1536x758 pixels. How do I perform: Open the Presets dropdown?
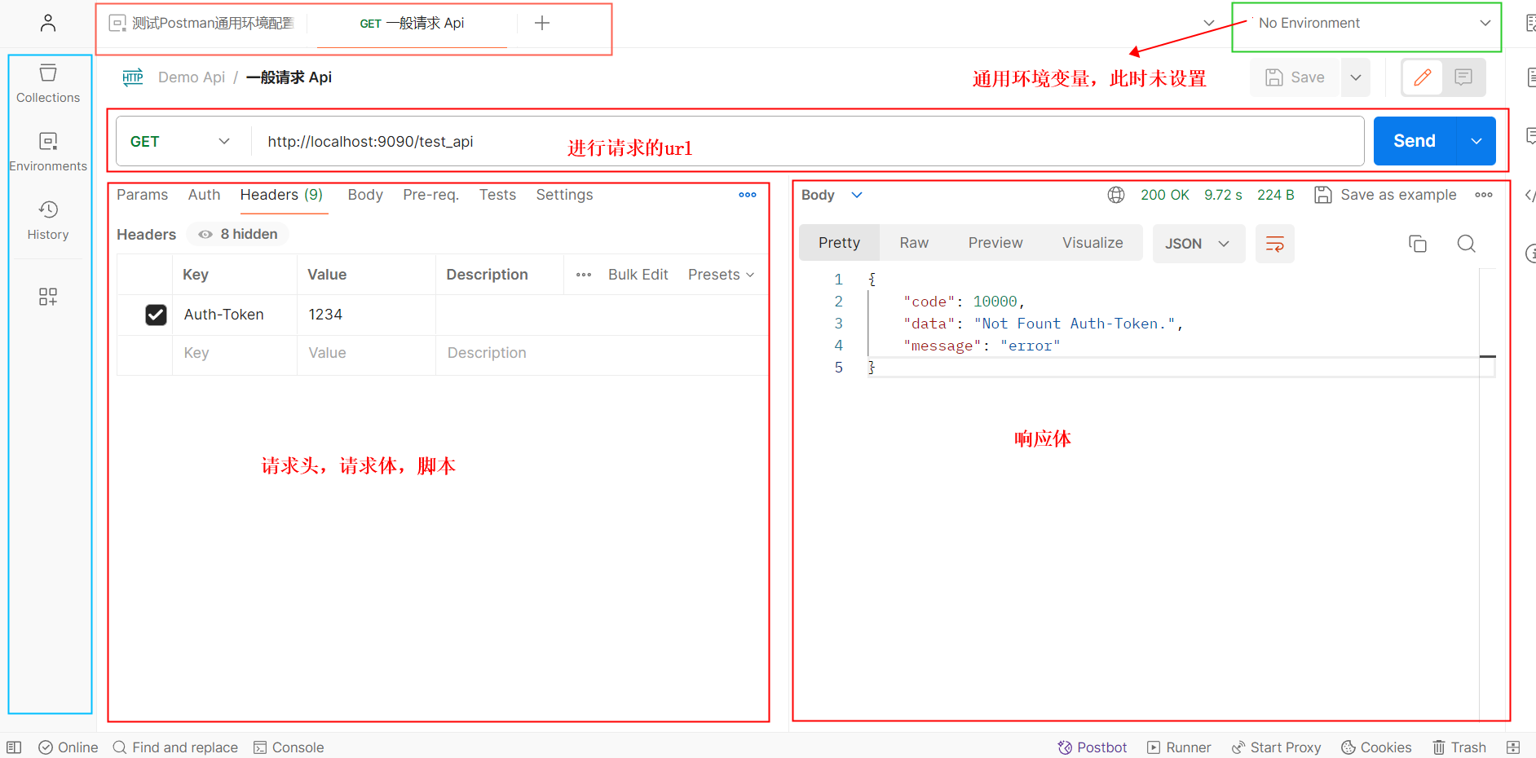pos(722,275)
